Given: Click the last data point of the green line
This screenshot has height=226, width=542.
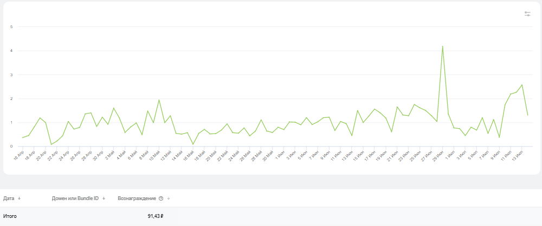Looking at the screenshot, I should [527, 115].
